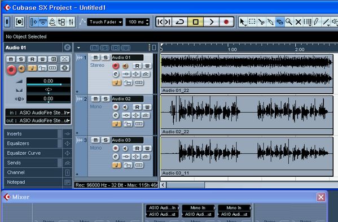Solo all with global S button
The width and height of the screenshot is (338, 222).
coord(105,47)
